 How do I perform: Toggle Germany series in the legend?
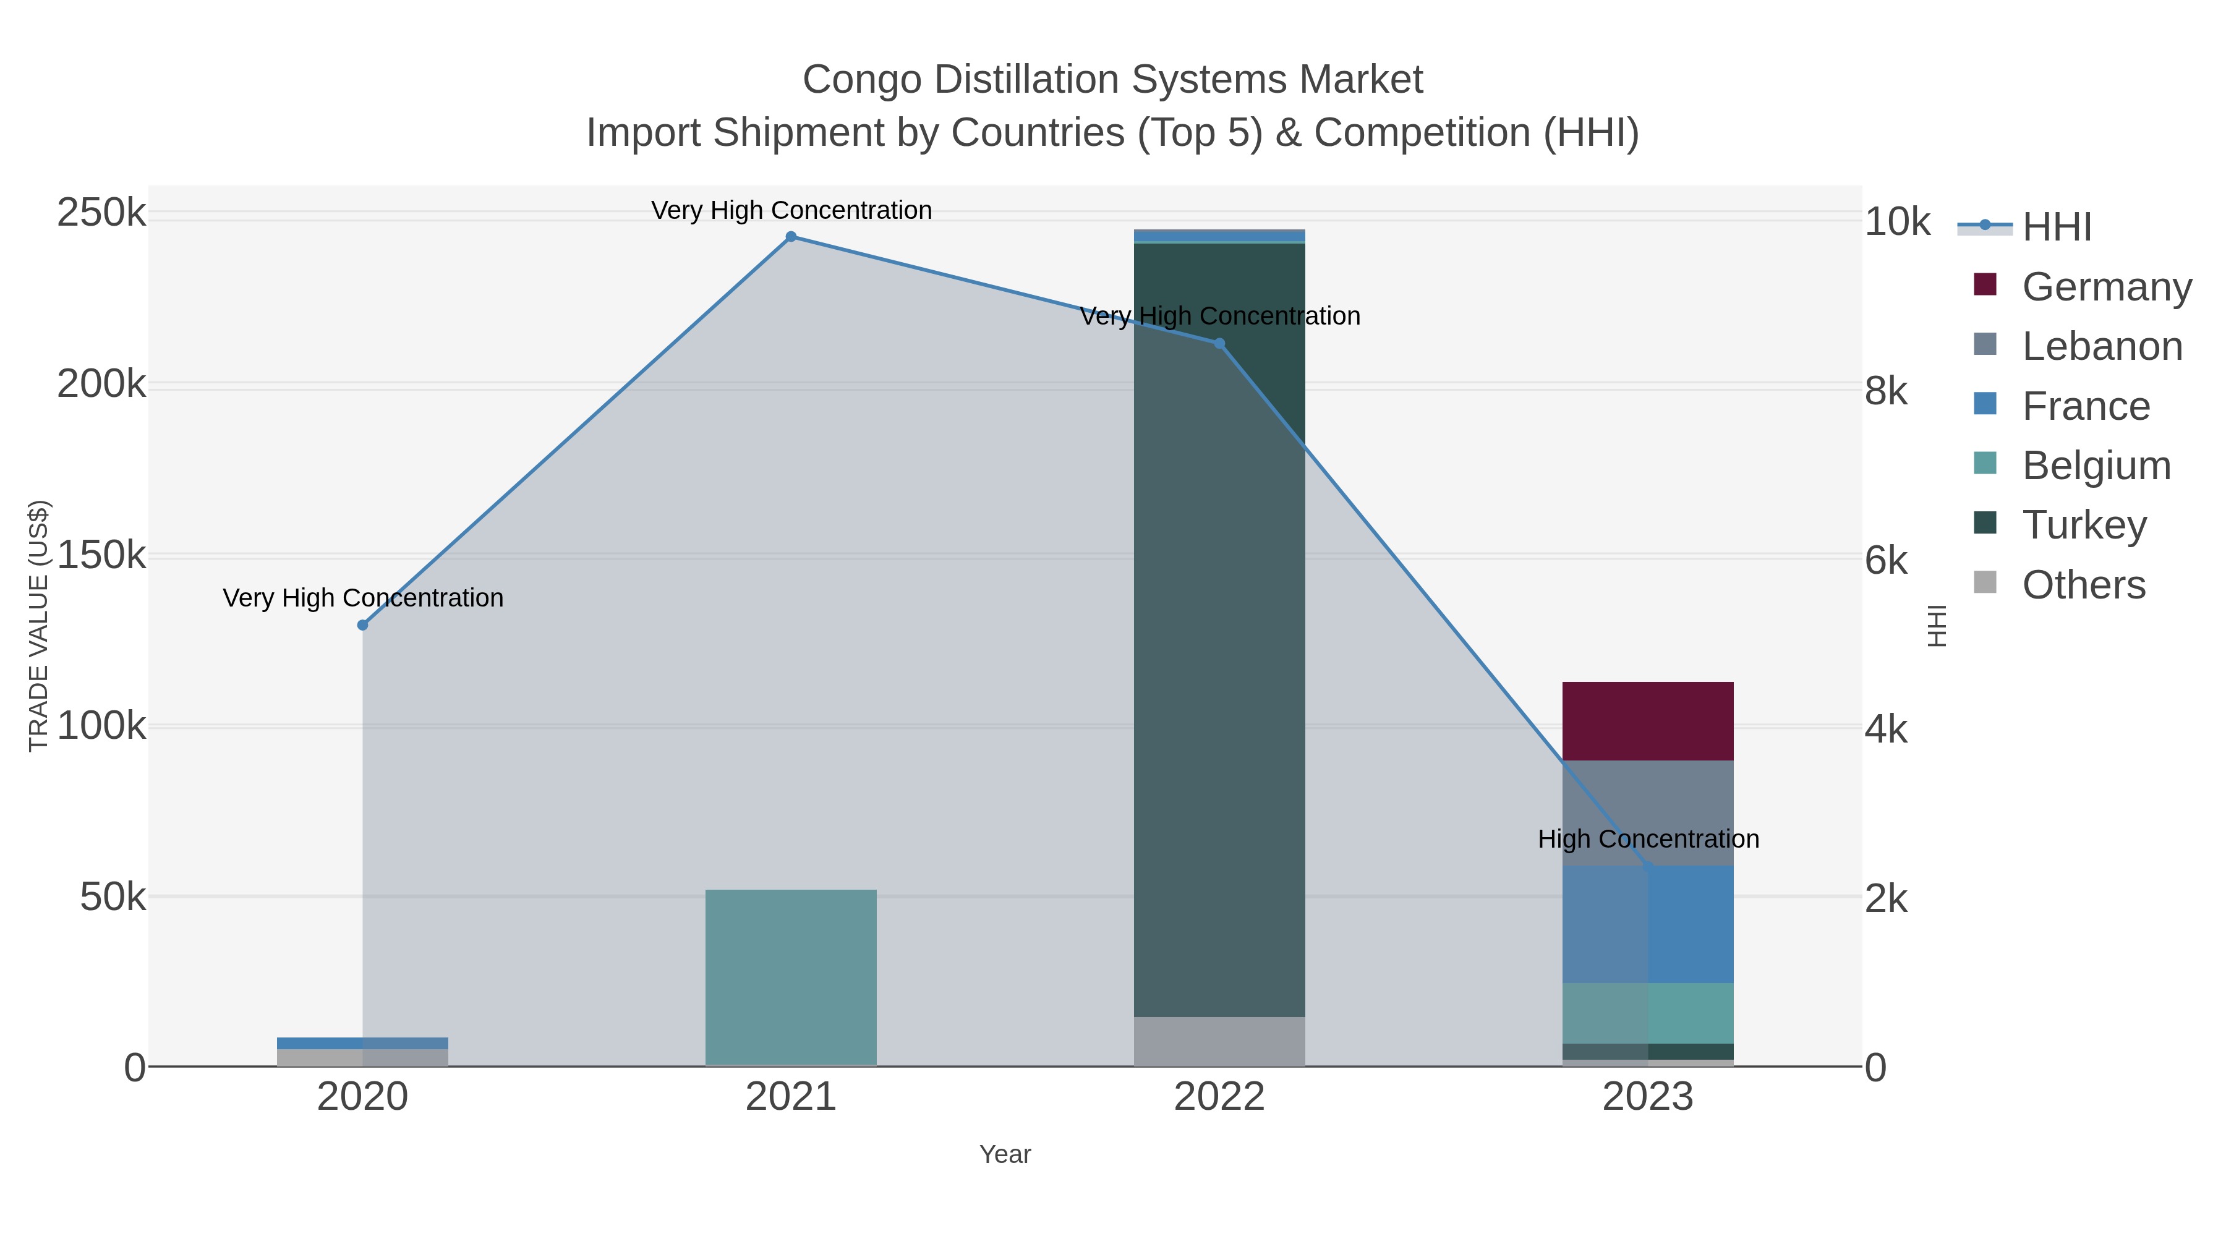2083,286
